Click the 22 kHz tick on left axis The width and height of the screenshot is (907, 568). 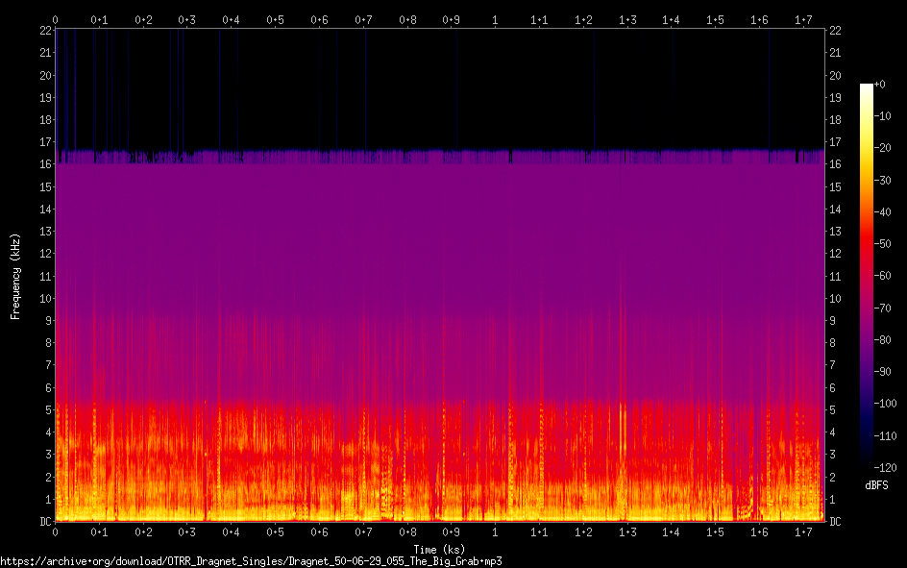[x=43, y=31]
